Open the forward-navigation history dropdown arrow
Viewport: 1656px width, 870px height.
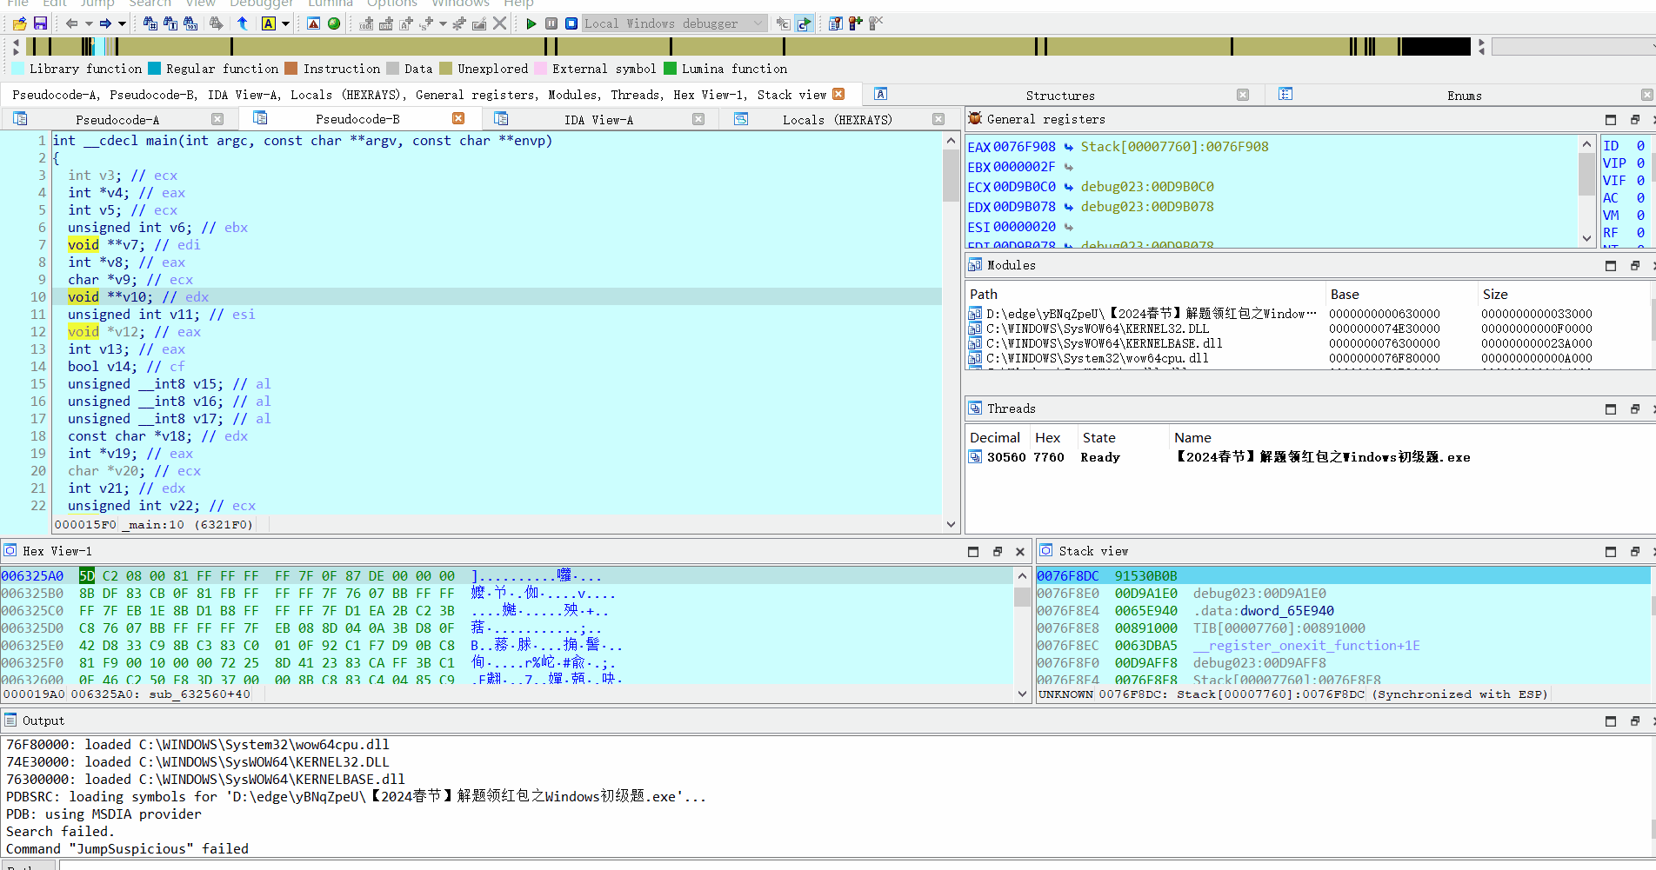pyautogui.click(x=122, y=23)
